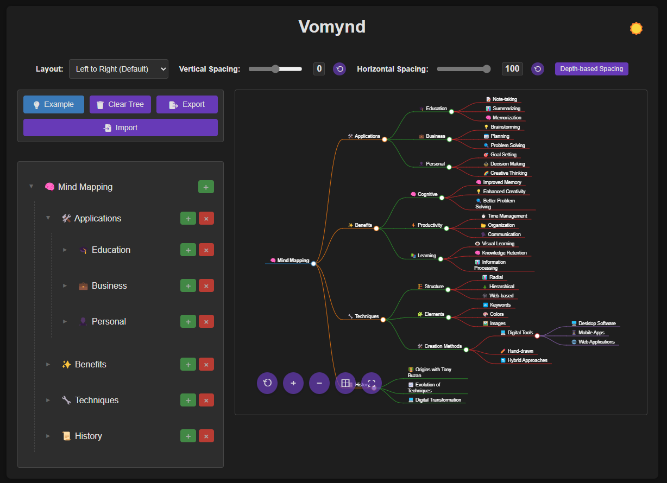Screen dimensions: 667x483
Task: Select the Education label in the tree
Action: point(111,250)
